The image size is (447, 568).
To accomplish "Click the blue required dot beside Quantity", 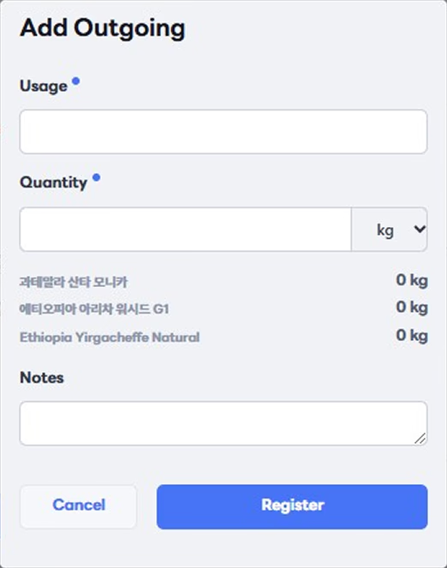I will click(x=96, y=177).
